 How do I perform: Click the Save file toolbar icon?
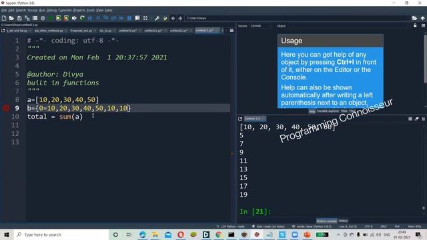19,18
